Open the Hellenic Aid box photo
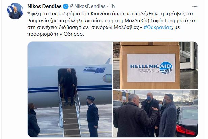Image resolution: width=208 pixels, height=139 pixels. coord(155,65)
